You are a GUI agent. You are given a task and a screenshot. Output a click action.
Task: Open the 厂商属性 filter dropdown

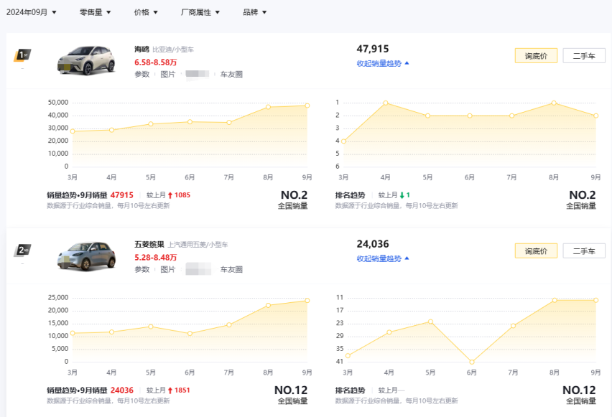(200, 12)
